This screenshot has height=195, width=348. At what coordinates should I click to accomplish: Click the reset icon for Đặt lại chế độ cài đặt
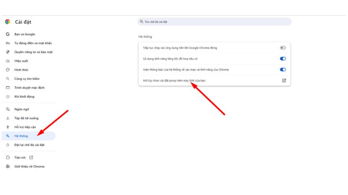8,145
